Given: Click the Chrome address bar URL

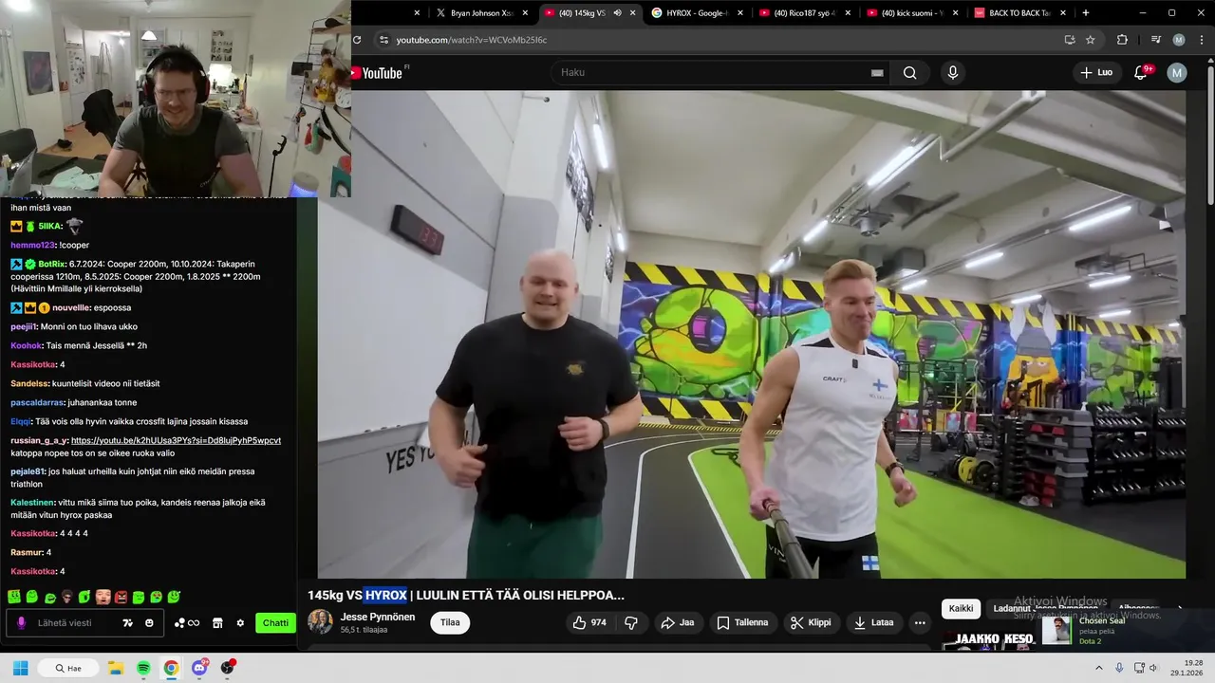Looking at the screenshot, I should [x=472, y=40].
